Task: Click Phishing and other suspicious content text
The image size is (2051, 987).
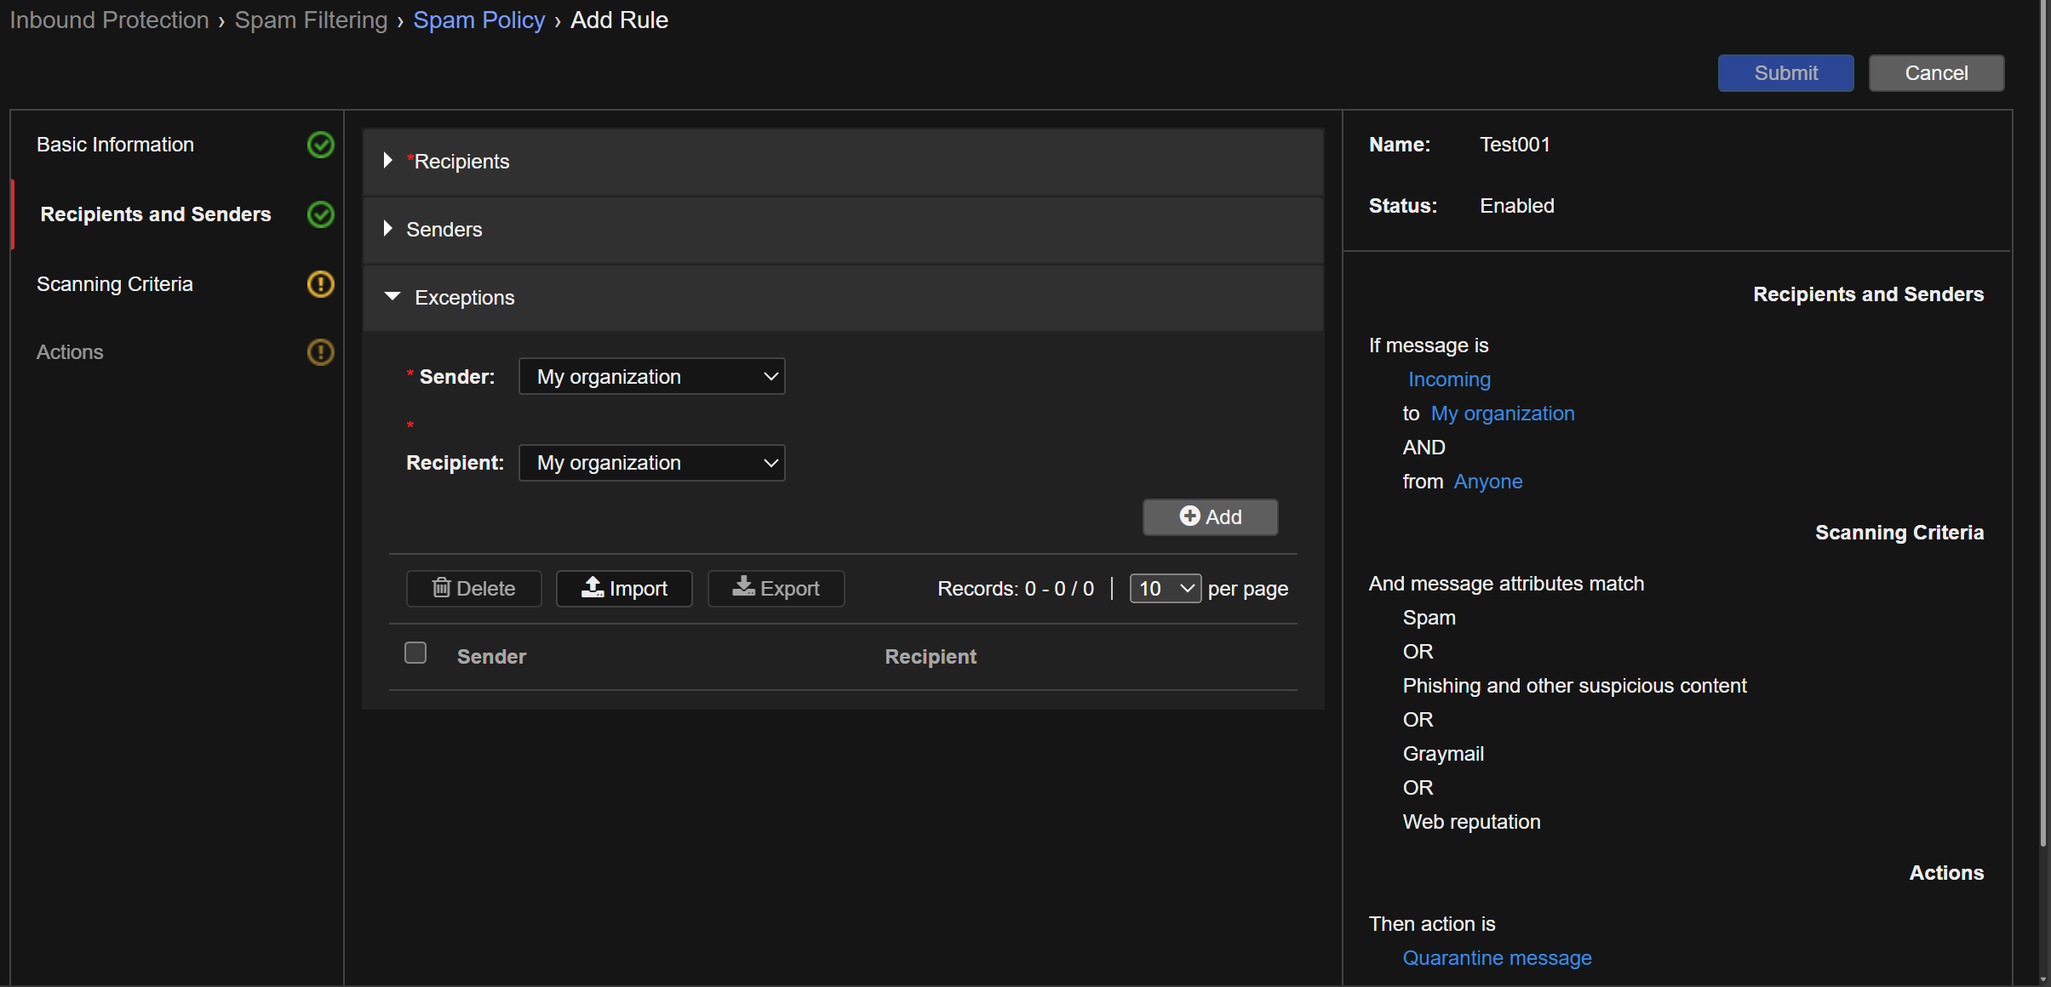Action: click(x=1574, y=686)
